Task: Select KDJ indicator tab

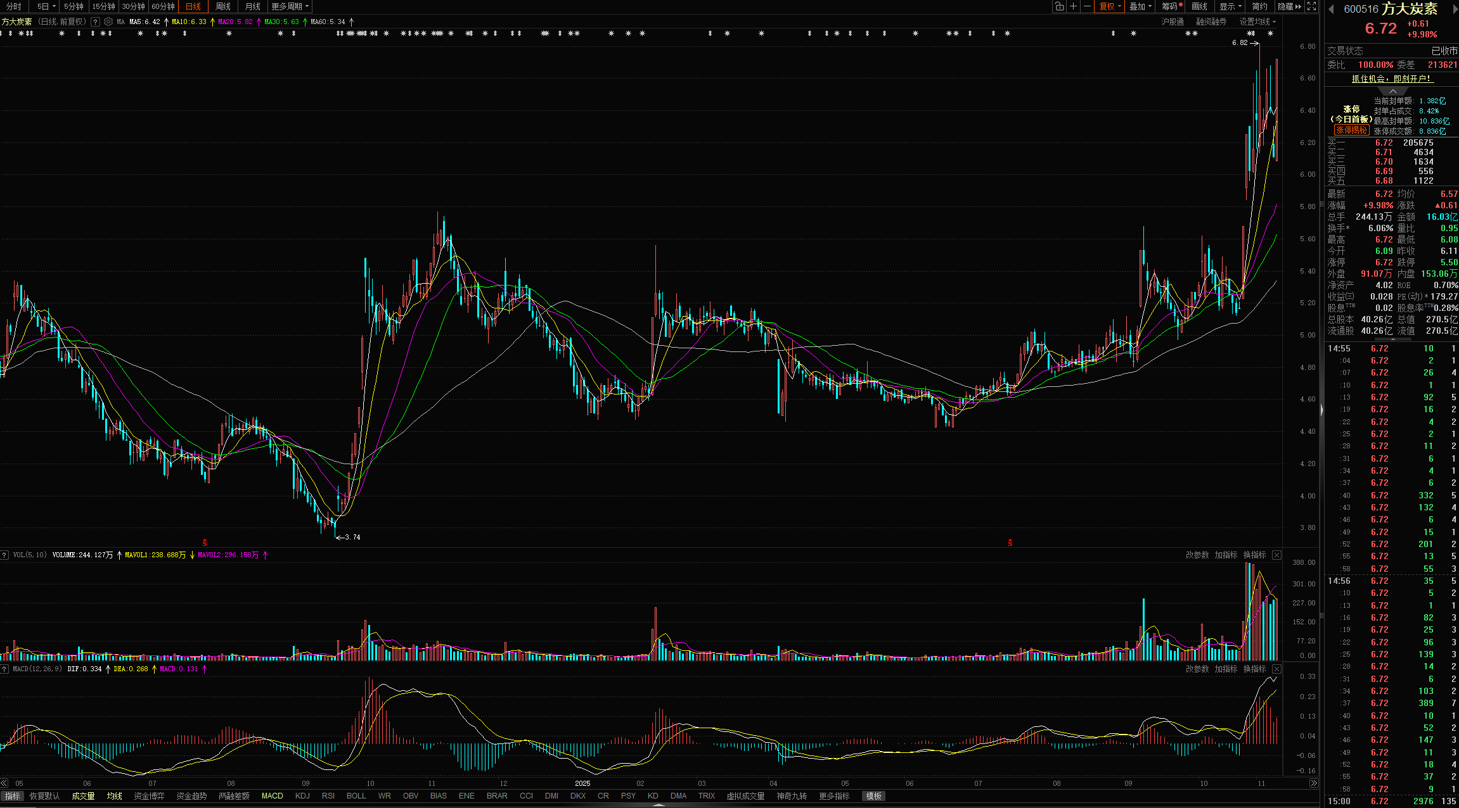Action: [302, 796]
